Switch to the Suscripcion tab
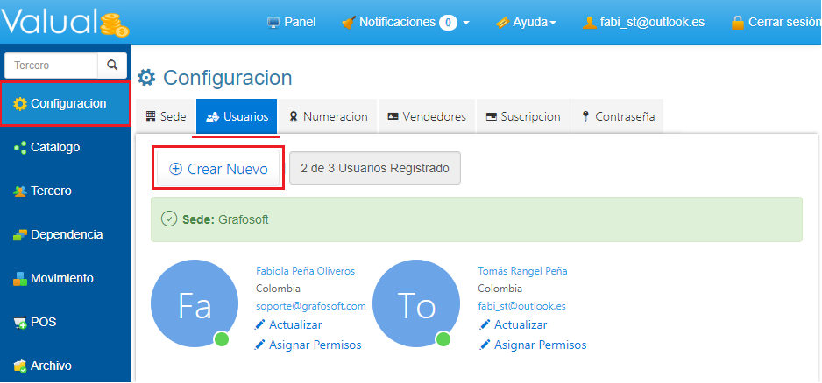Screen dimensions: 822x383 coord(522,116)
